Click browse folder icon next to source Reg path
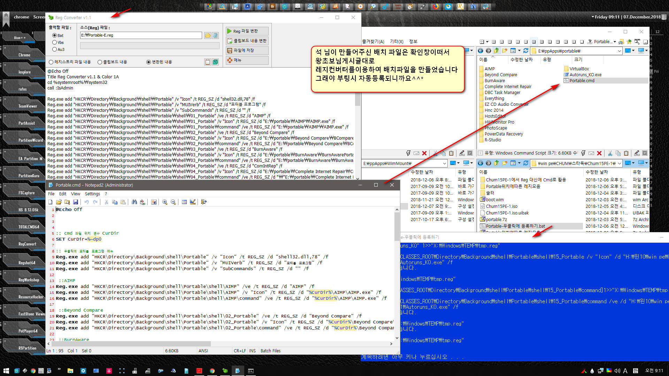 [x=207, y=36]
